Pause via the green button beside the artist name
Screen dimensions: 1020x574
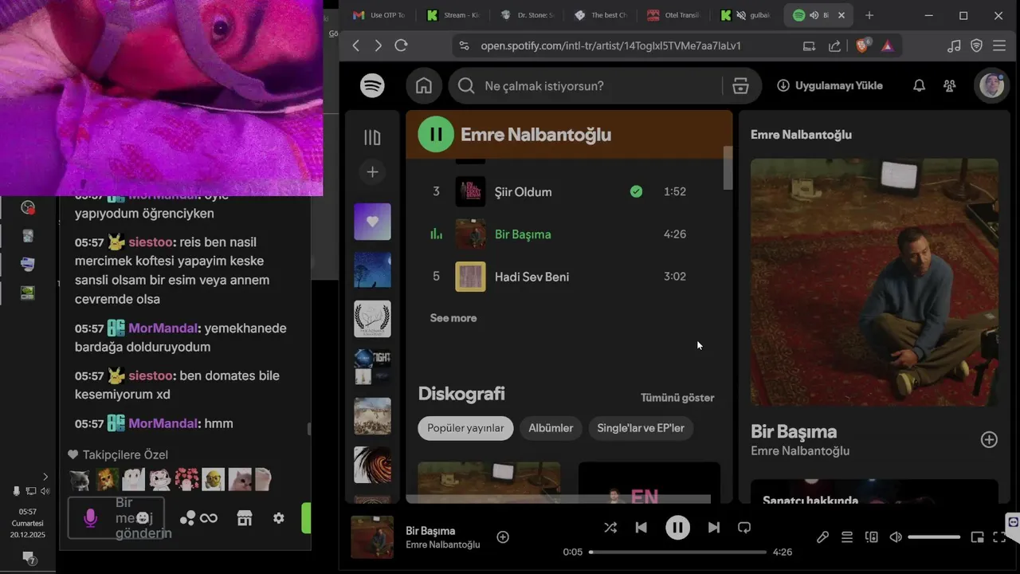(436, 134)
